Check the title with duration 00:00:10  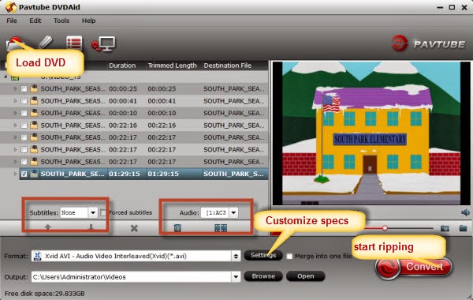pyautogui.click(x=24, y=113)
